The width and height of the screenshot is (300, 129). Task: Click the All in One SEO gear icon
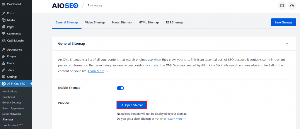[x=4, y=84]
